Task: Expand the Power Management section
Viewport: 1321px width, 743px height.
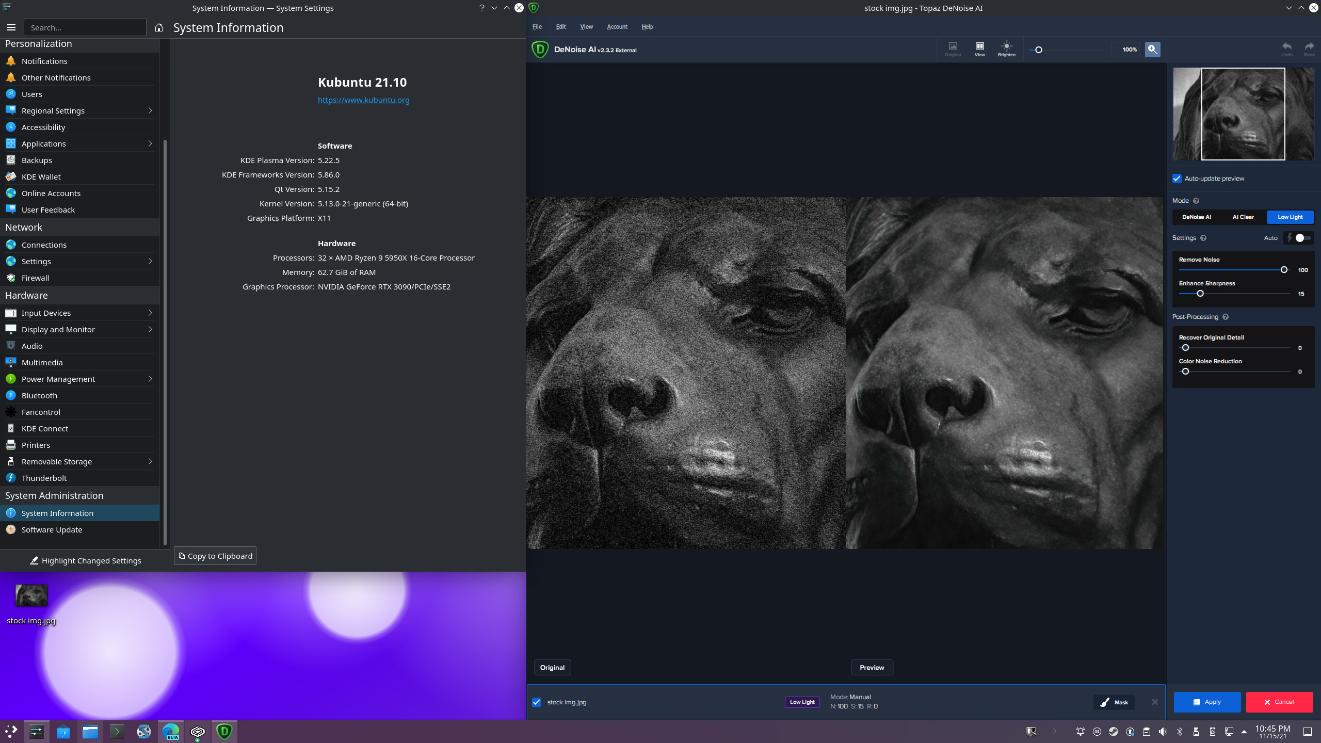Action: [x=150, y=379]
